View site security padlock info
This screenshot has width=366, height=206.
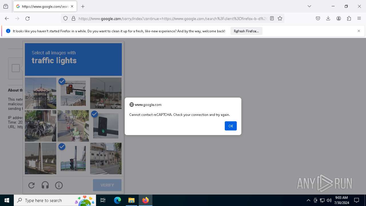[73, 19]
